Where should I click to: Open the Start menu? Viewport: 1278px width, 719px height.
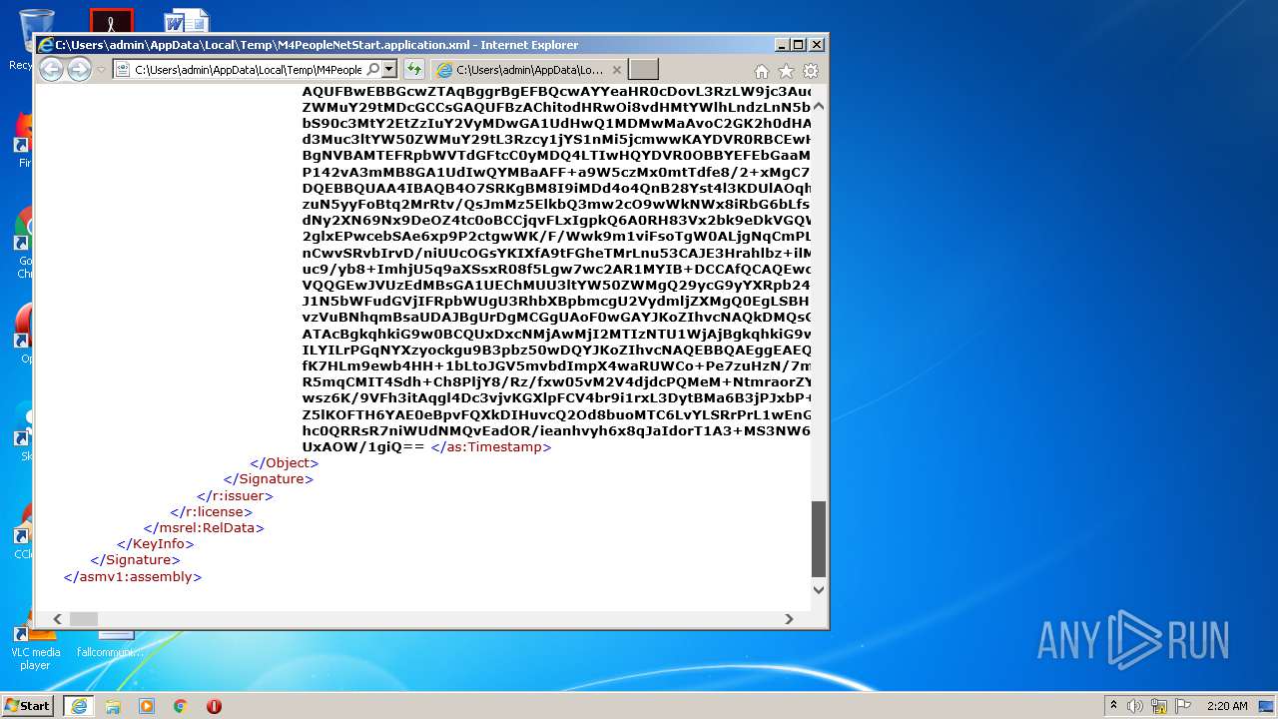pyautogui.click(x=27, y=705)
